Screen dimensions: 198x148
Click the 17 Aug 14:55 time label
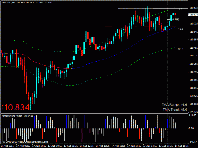[150, 146]
